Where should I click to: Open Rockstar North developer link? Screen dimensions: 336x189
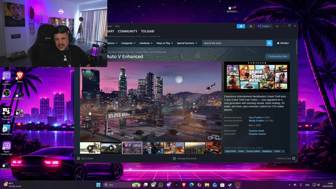point(256,131)
